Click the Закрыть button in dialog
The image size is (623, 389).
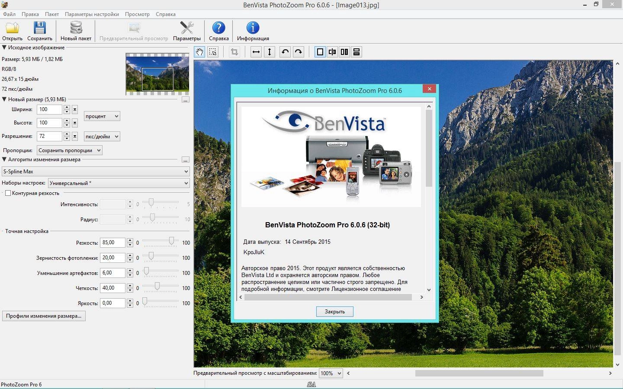(335, 312)
